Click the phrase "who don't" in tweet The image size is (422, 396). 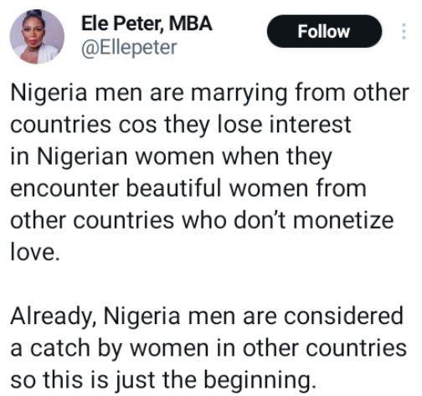point(234,220)
